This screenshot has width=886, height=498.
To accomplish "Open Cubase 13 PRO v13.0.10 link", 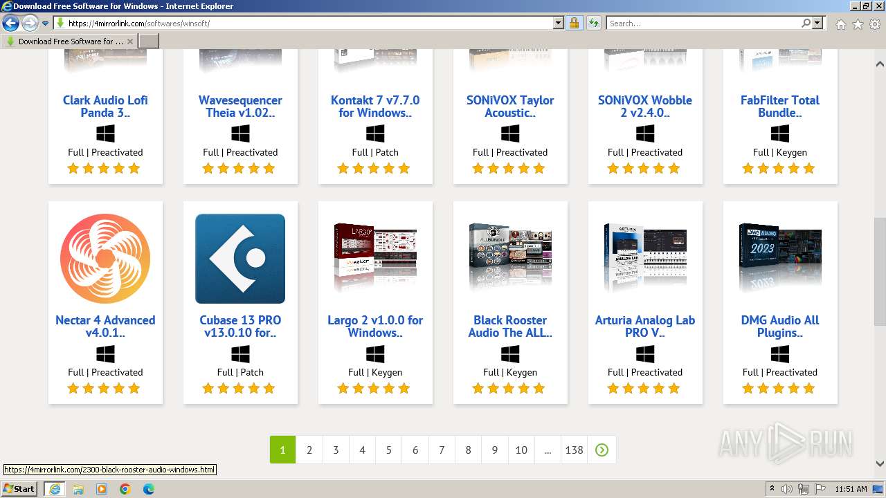I will click(240, 326).
